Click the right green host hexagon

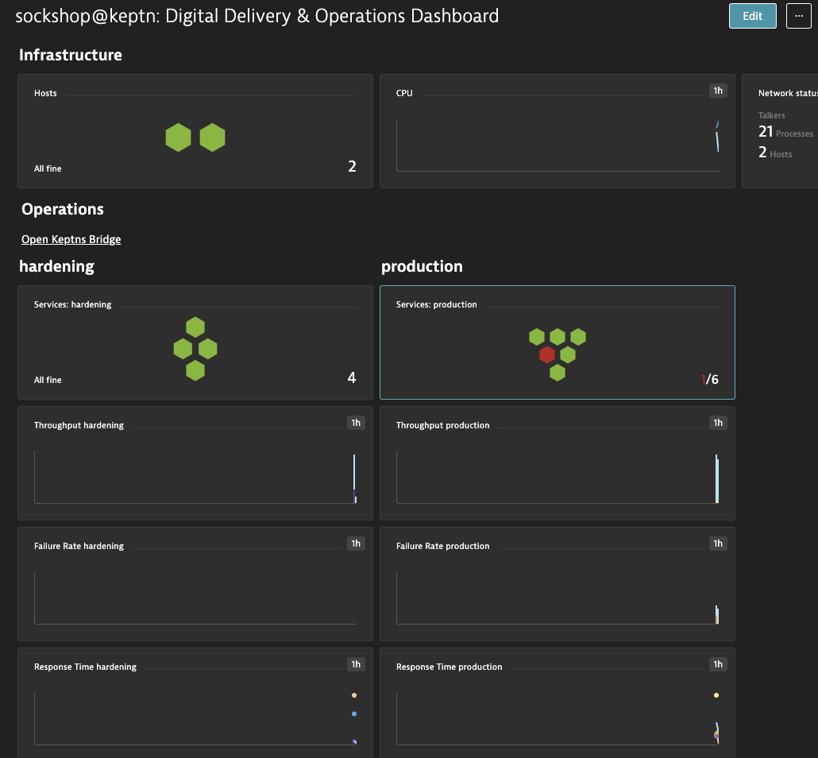[212, 137]
